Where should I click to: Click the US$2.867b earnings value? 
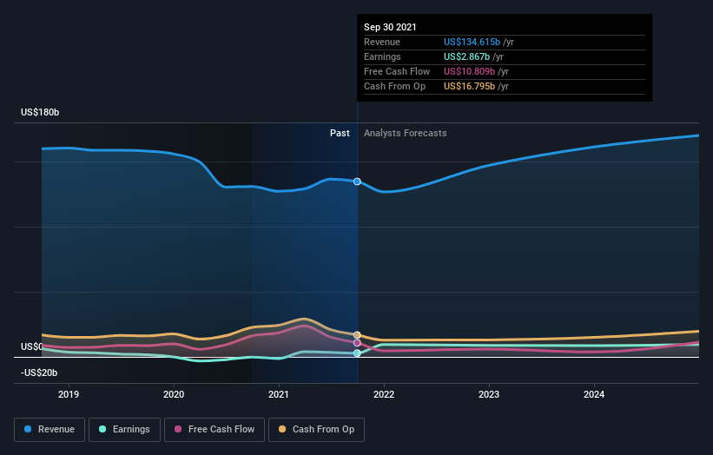(x=466, y=56)
